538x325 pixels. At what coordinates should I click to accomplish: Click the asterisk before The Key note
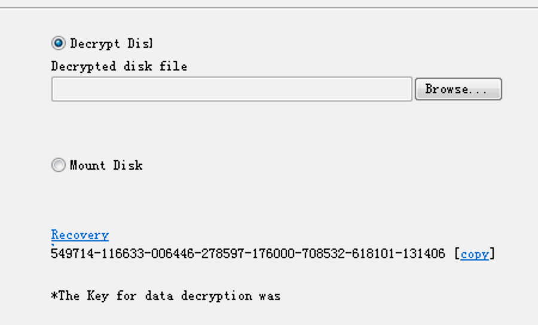point(54,295)
